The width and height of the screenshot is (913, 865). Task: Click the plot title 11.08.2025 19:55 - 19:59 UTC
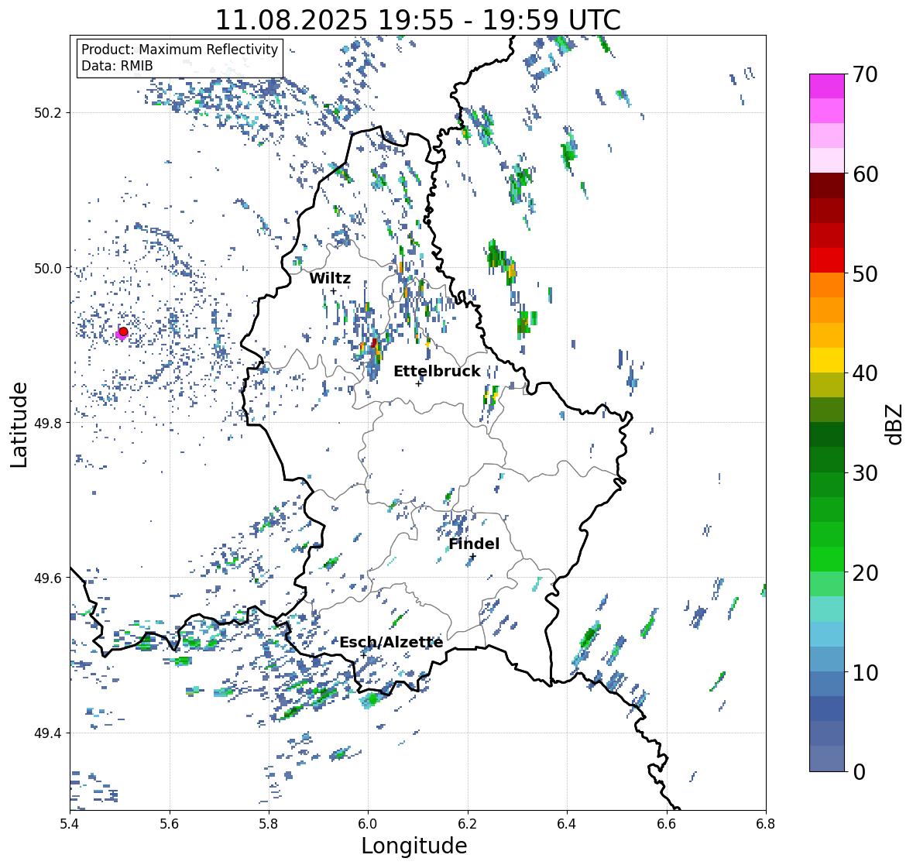click(x=418, y=20)
